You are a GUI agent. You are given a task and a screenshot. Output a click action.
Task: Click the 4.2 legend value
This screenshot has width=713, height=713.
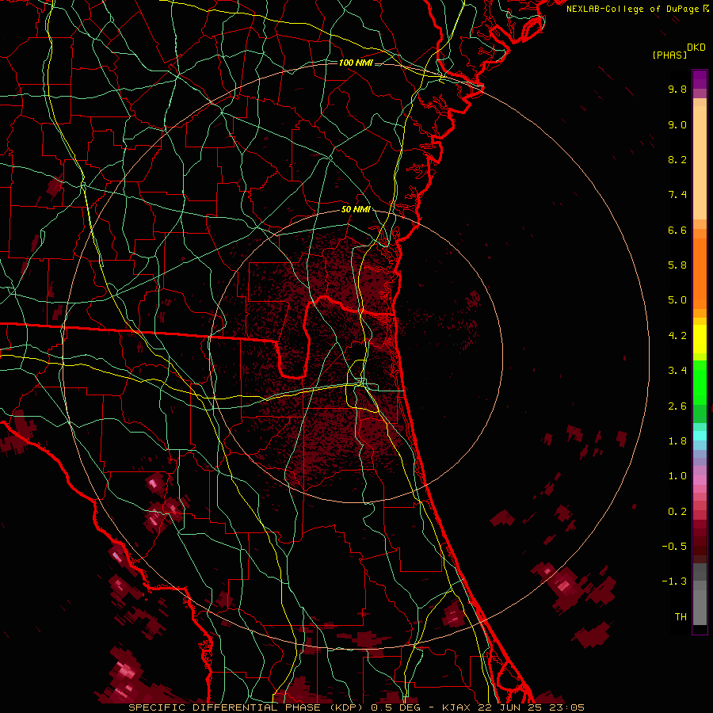[x=677, y=336]
